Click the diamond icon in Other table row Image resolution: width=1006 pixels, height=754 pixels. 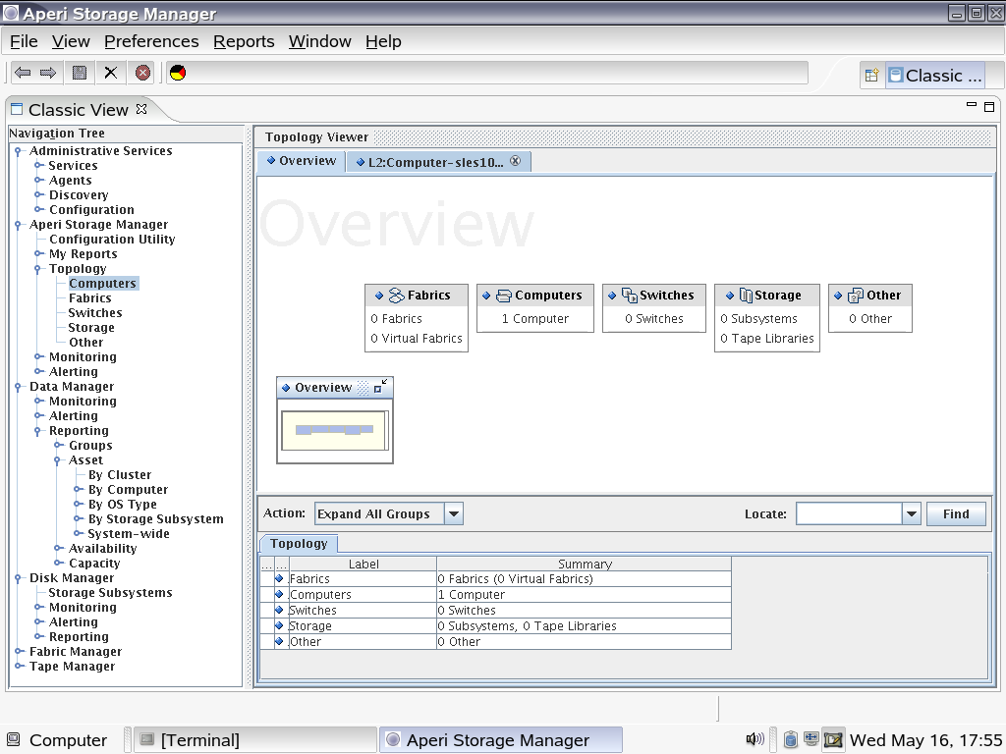coord(279,641)
